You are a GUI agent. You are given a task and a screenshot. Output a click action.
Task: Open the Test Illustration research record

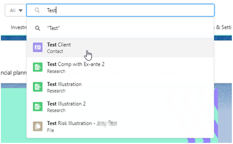click(64, 84)
